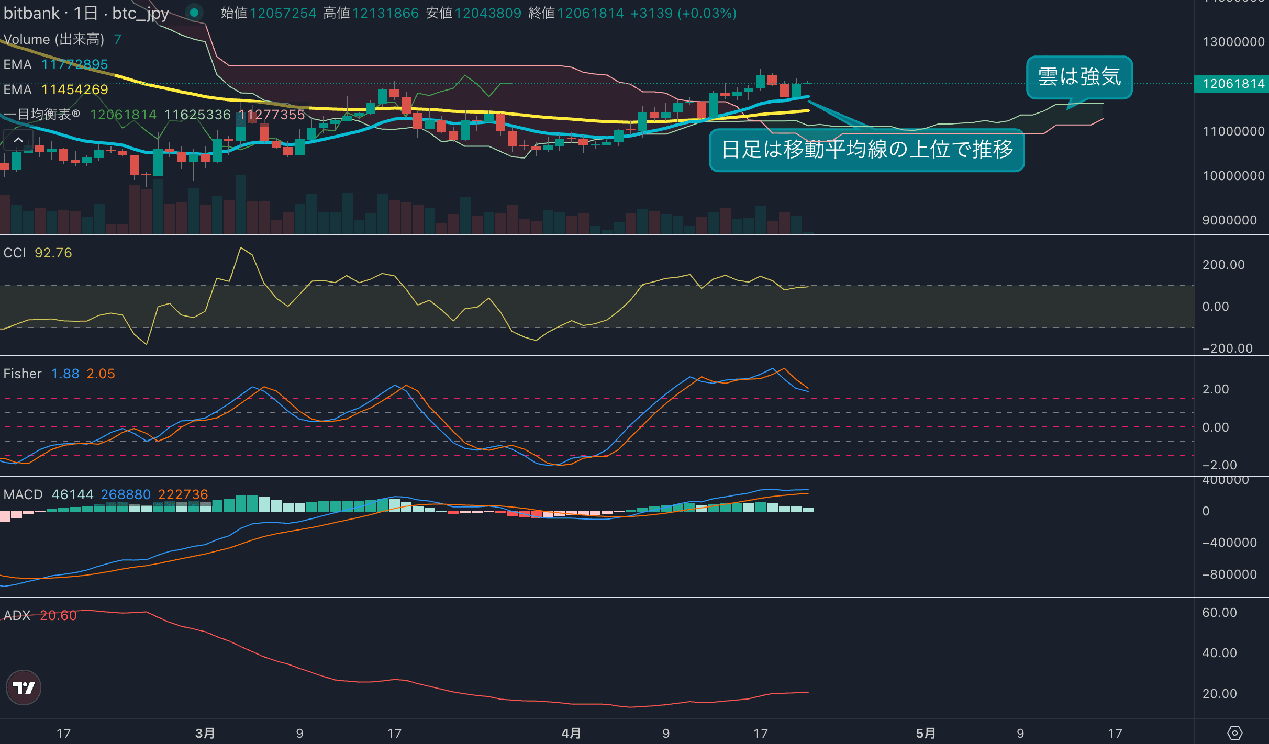Viewport: 1269px width, 744px height.
Task: Collapse the indicator legend with chevron
Action: [x=18, y=140]
